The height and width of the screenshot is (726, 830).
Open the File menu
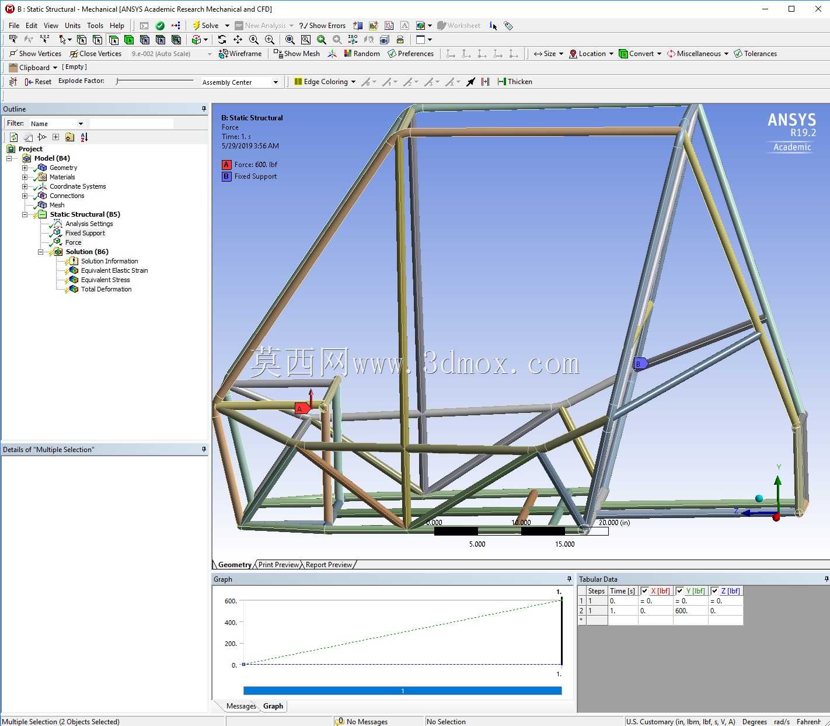pos(14,26)
